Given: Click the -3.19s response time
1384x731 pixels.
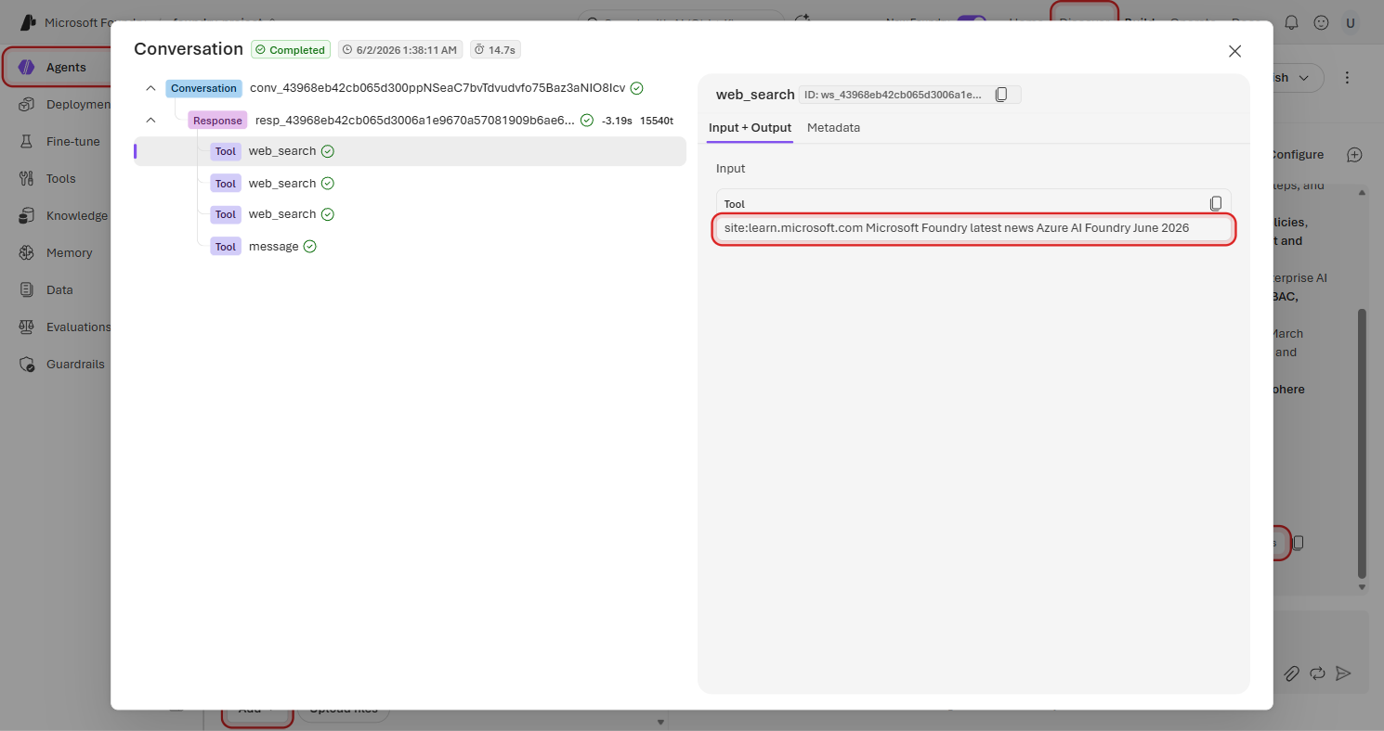Looking at the screenshot, I should tap(617, 121).
